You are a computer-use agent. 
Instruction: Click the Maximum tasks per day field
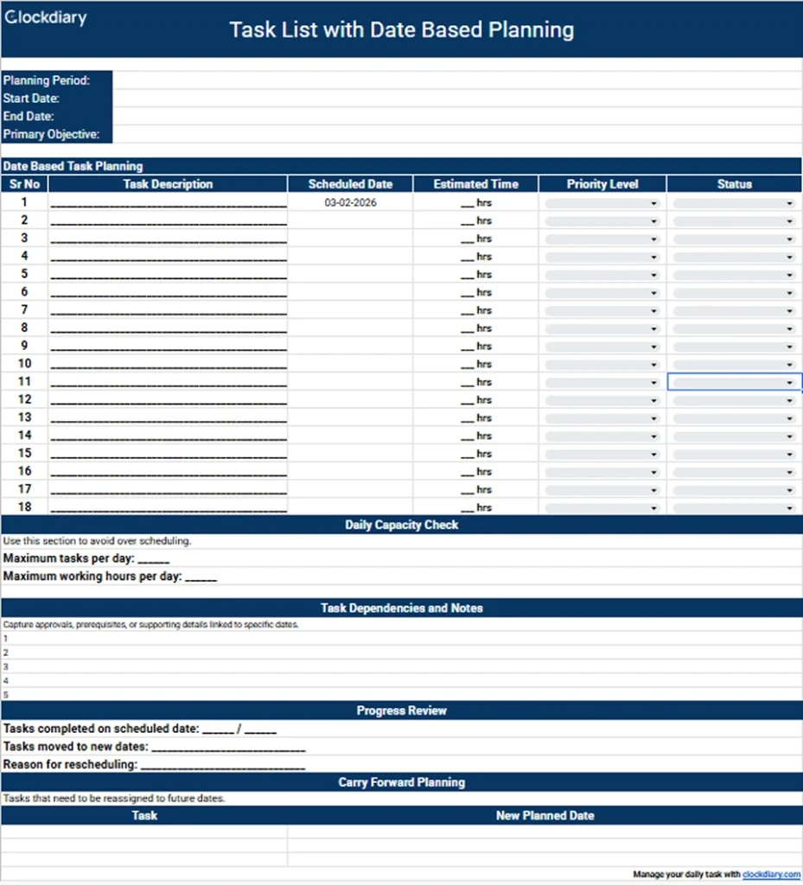(86, 558)
